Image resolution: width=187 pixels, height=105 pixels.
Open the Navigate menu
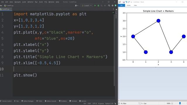(18, 2)
